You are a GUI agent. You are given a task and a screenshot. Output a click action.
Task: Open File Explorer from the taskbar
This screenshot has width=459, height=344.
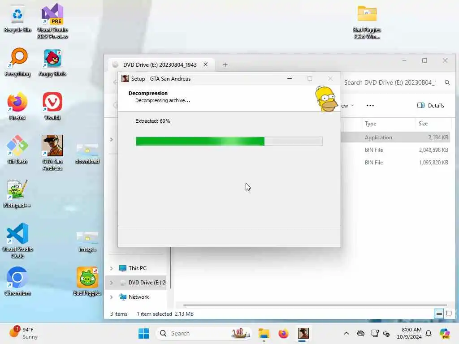click(x=264, y=333)
